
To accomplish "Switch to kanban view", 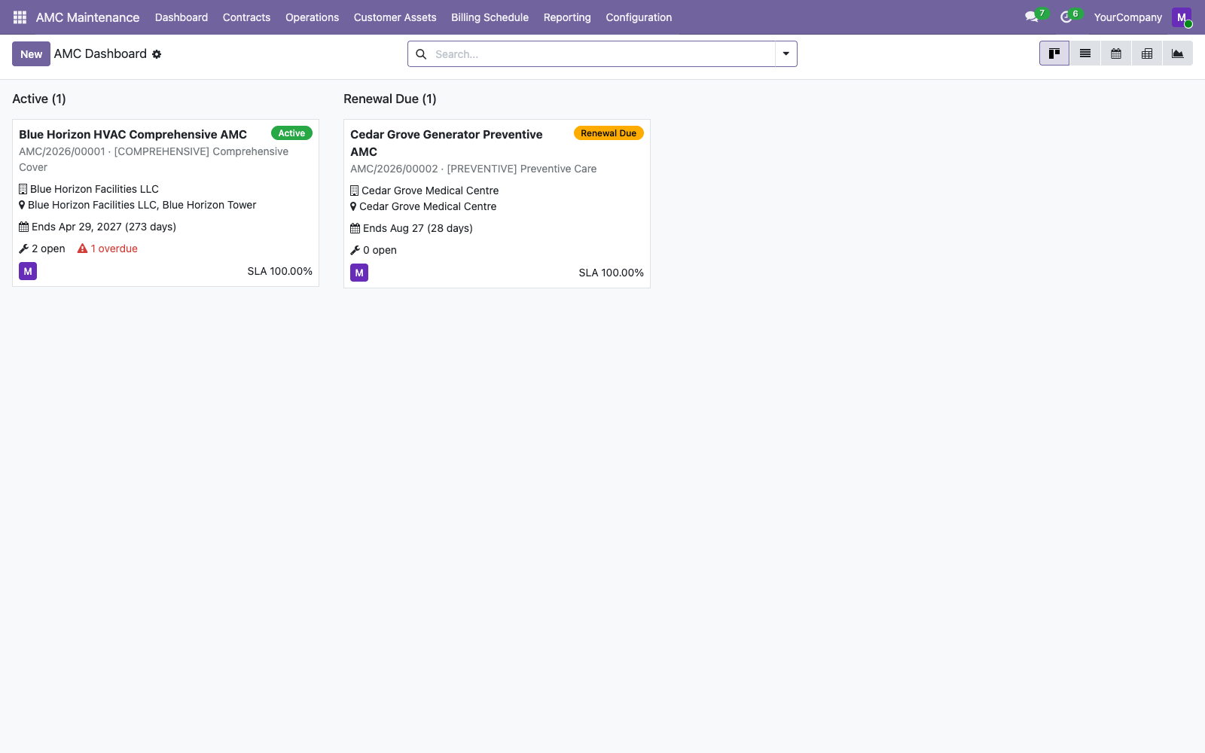I will (1054, 53).
